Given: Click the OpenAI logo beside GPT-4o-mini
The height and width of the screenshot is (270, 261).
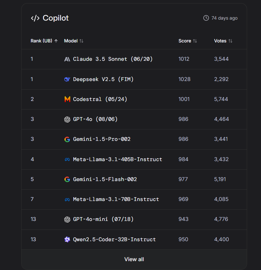Looking at the screenshot, I should click(x=67, y=219).
